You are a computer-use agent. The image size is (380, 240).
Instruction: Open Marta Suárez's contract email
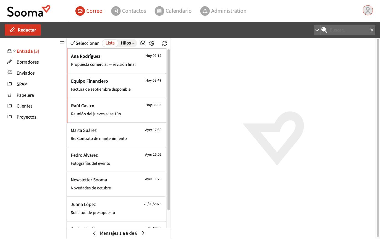[117, 135]
